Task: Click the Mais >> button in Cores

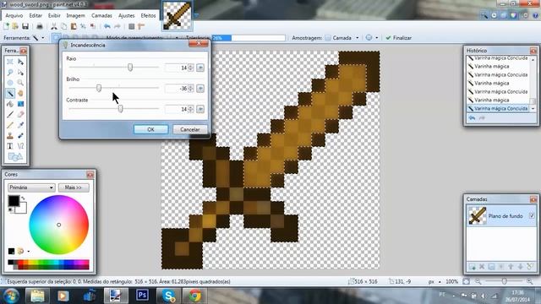Action: (x=74, y=187)
